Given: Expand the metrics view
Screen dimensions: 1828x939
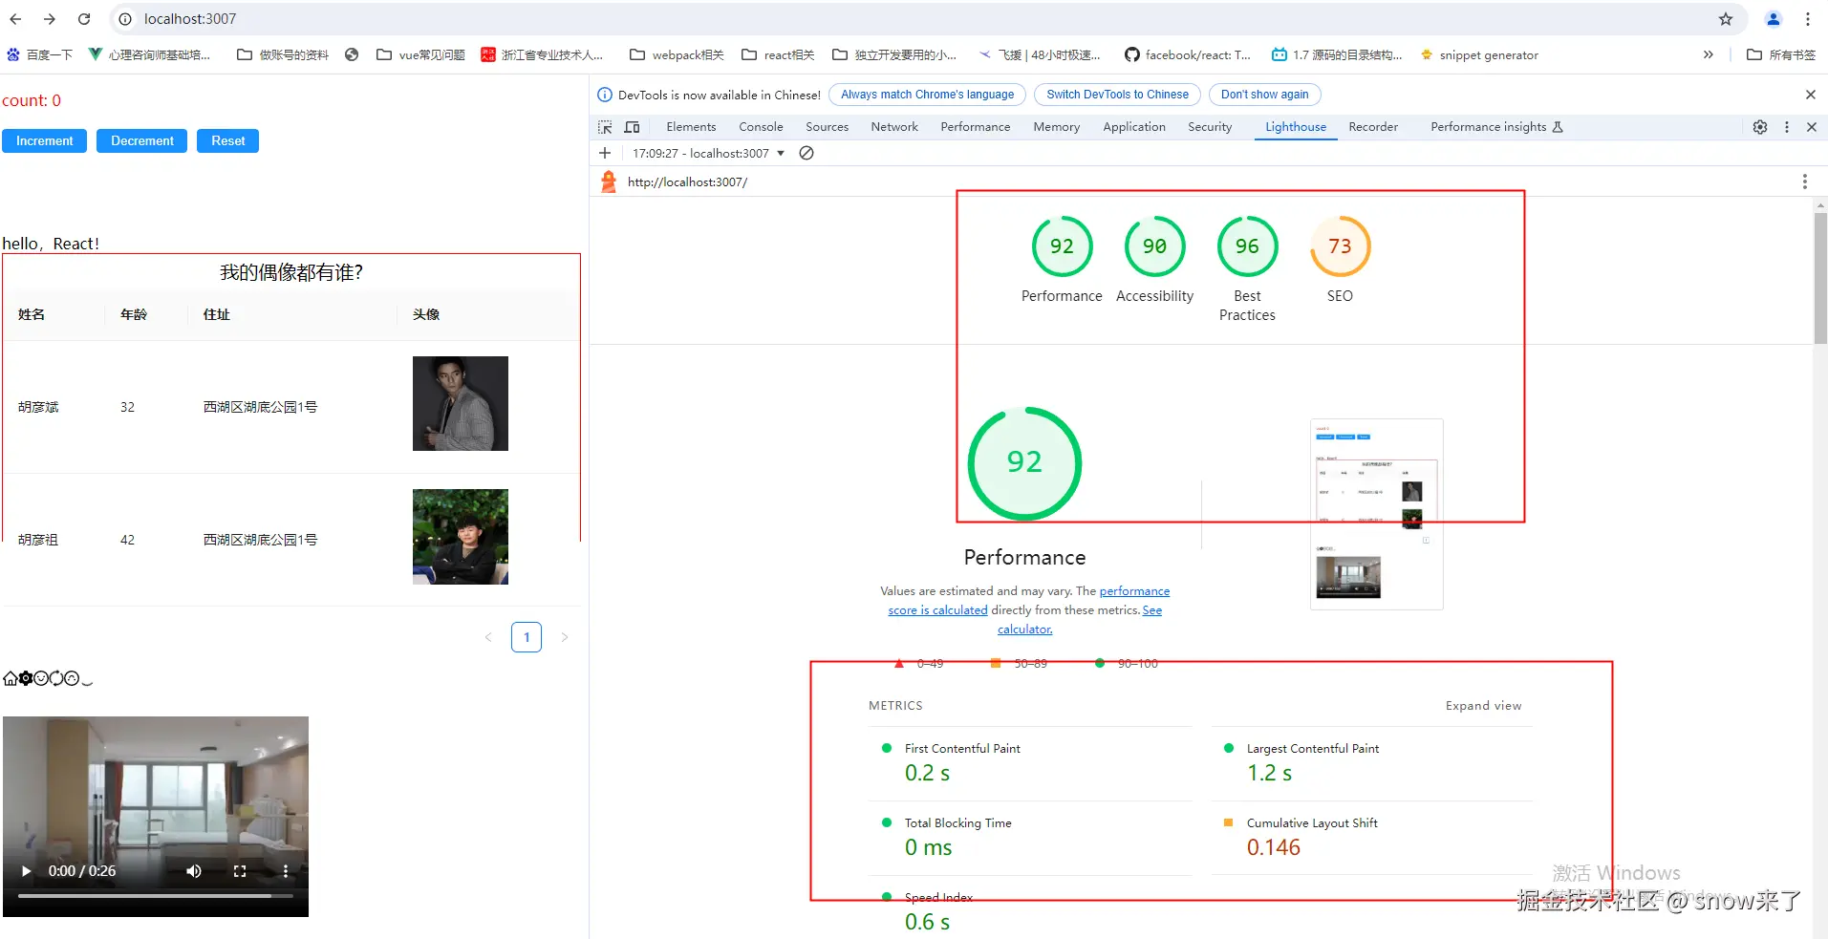Looking at the screenshot, I should pos(1483,706).
